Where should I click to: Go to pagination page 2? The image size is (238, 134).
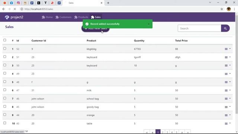click(x=163, y=132)
